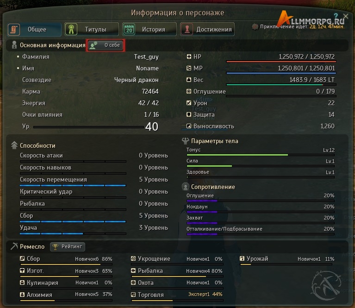Open the Рейтинг crafting ranking button
Screen dimensions: 355x308
point(68,246)
